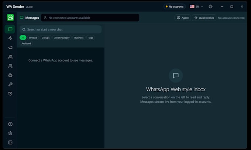Minimize the WA Sender window
The width and height of the screenshot is (251, 150).
tap(222, 7)
